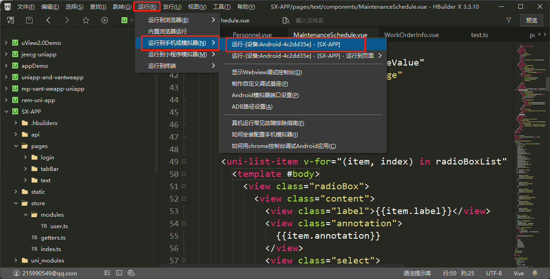The image size is (550, 279).
Task: Expand the uView2.0Demo project
Action: coord(6,43)
